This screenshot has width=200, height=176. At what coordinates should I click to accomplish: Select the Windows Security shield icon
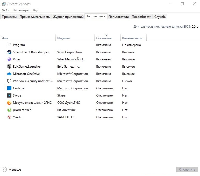9,81
